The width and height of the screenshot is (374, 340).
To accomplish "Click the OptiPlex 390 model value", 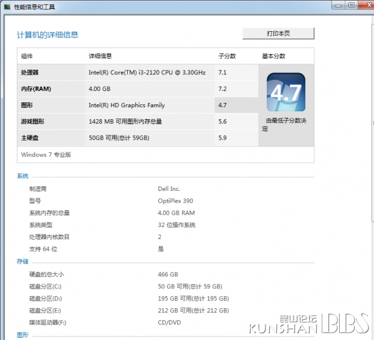I will (x=175, y=201).
